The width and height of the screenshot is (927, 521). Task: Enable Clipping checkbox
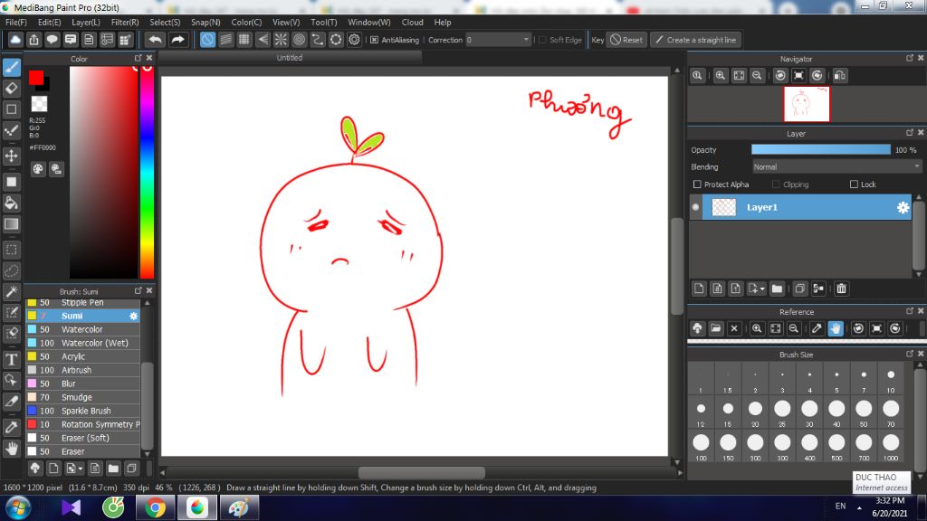click(x=776, y=185)
